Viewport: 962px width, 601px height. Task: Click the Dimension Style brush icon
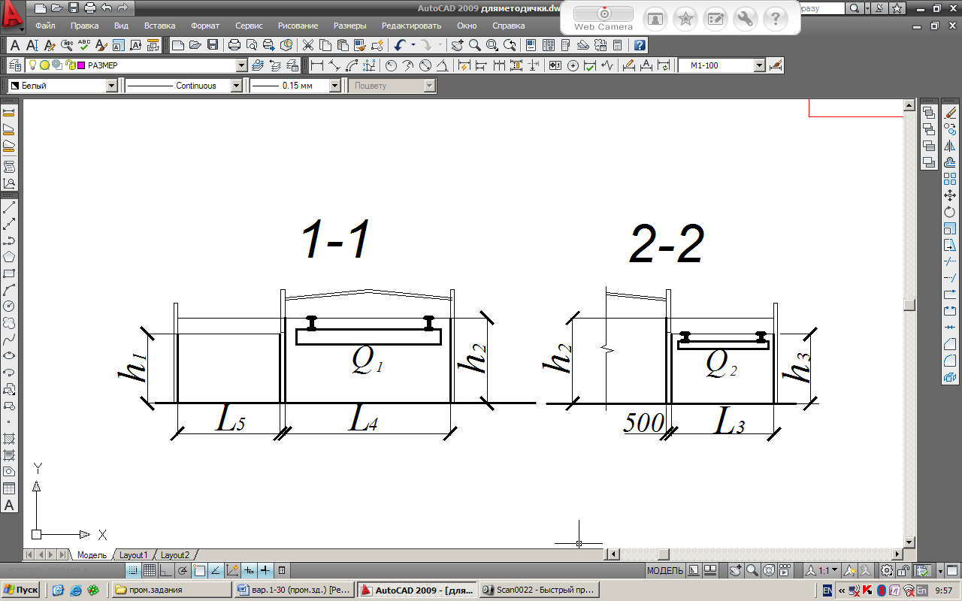click(x=776, y=65)
